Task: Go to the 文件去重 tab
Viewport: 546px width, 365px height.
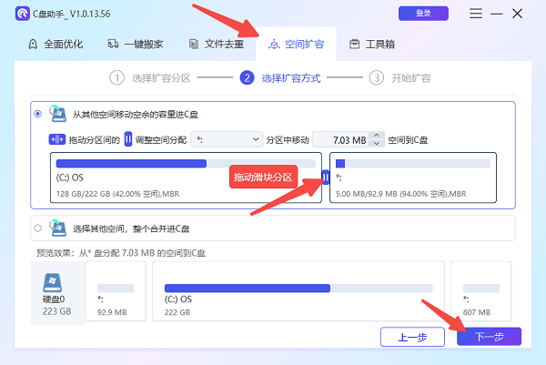Action: (x=217, y=44)
